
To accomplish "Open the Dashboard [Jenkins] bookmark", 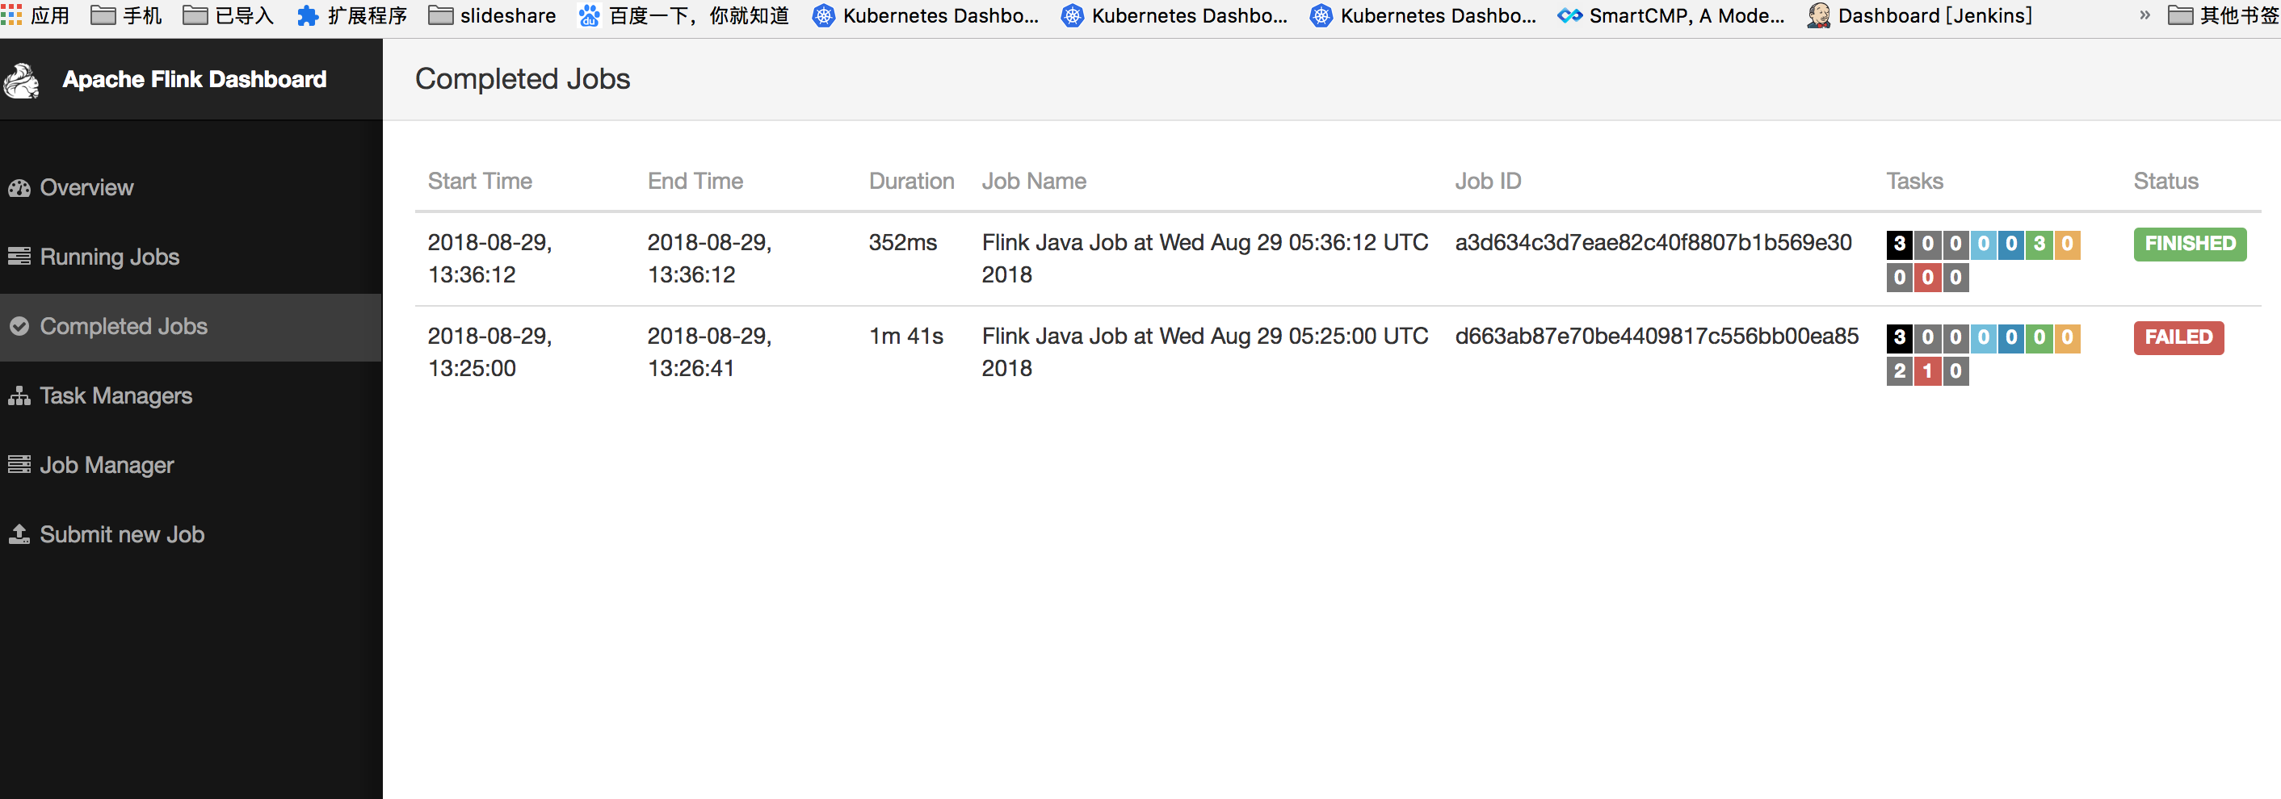I will point(1920,15).
